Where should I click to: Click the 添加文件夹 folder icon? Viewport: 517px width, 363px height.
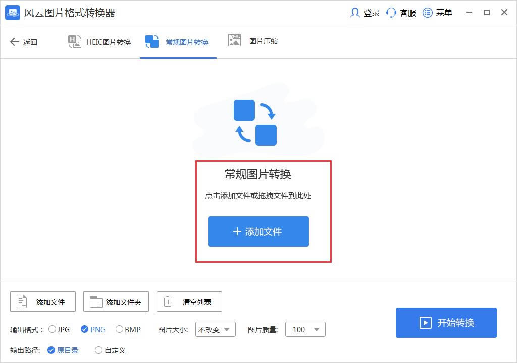pyautogui.click(x=96, y=301)
